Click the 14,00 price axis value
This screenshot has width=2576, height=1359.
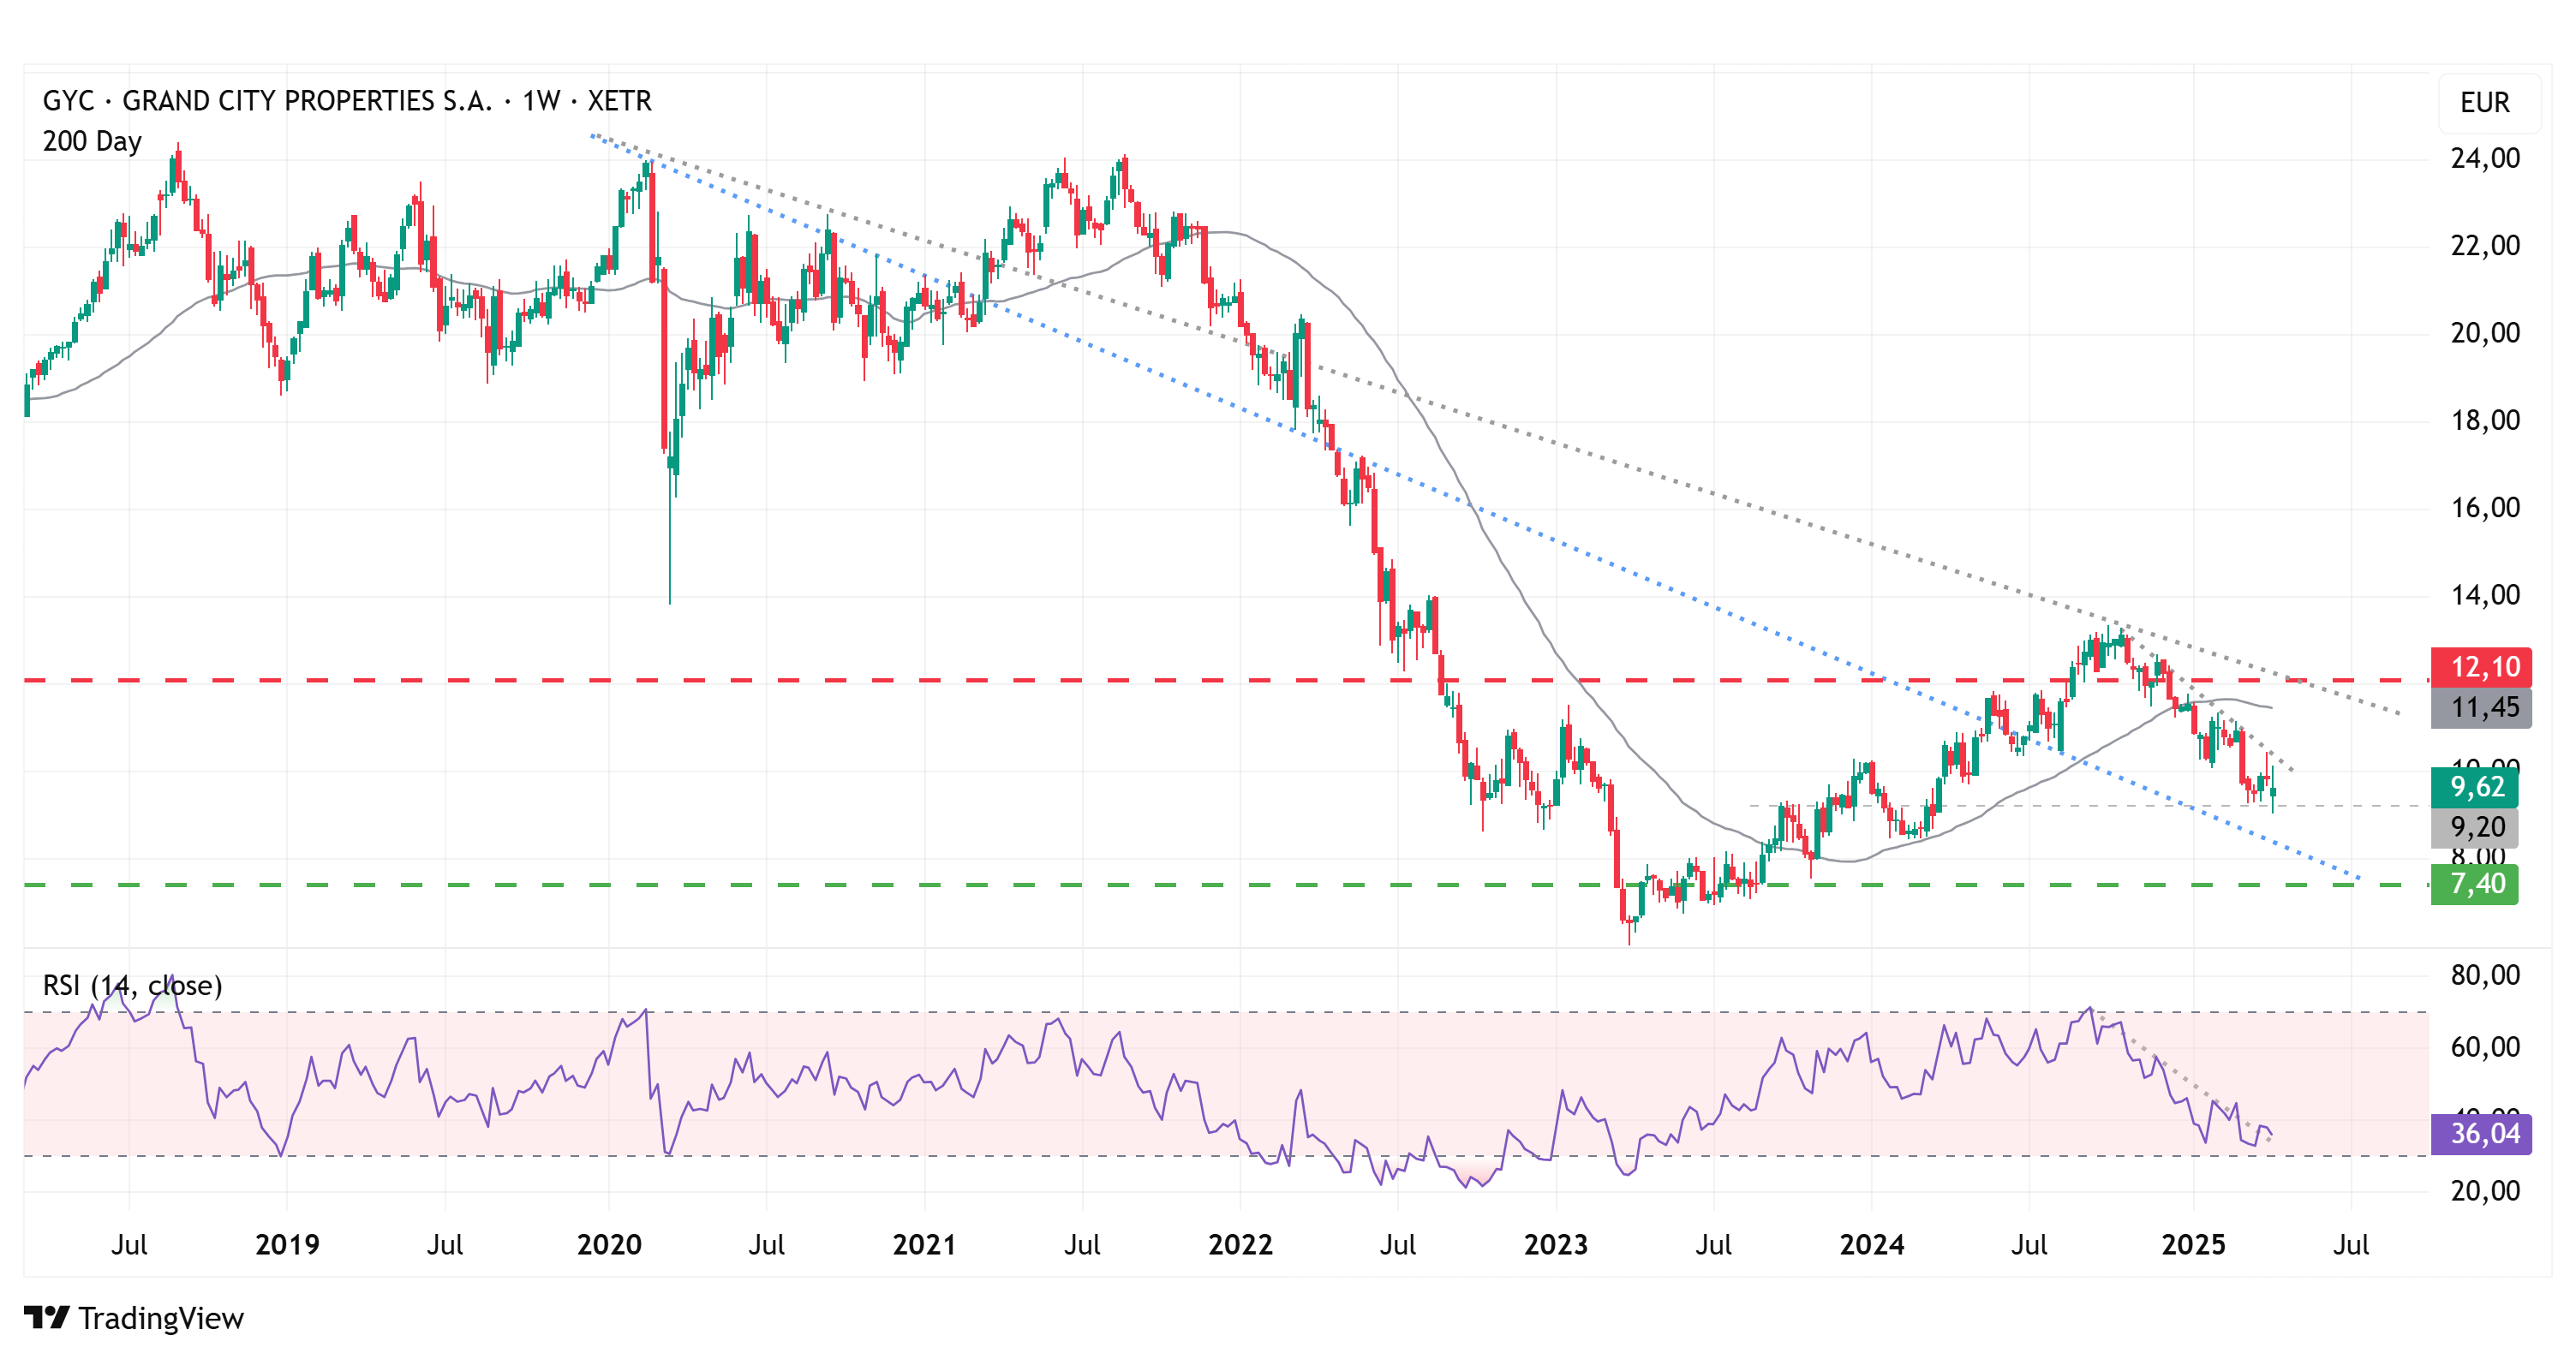(x=2484, y=595)
